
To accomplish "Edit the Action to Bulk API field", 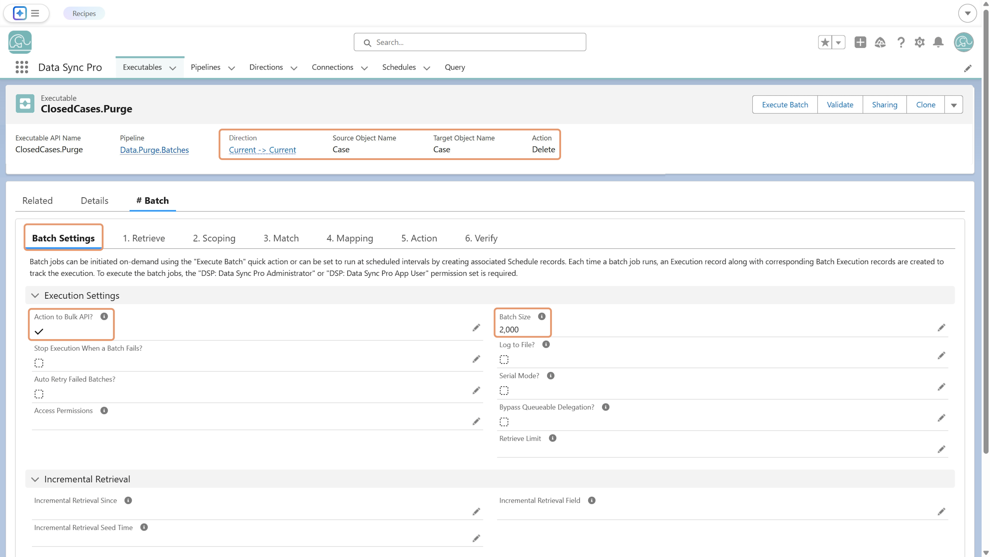I will click(x=476, y=327).
